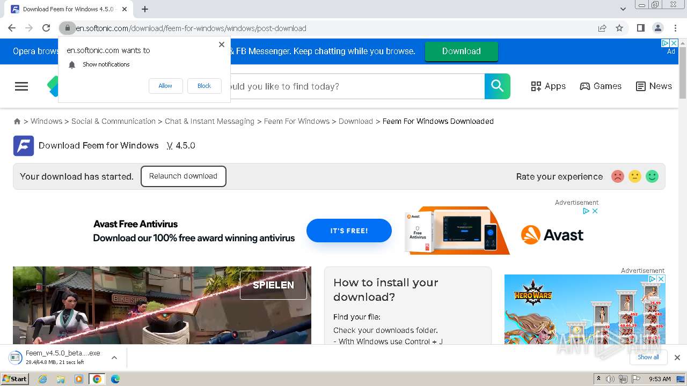Open the downloading Feem_v4.5.0_beta exe item
The width and height of the screenshot is (687, 386).
tap(56, 358)
